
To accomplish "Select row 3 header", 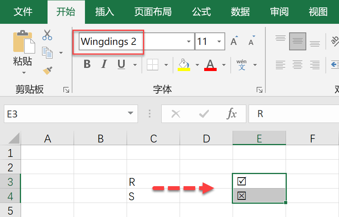I will tap(10, 181).
